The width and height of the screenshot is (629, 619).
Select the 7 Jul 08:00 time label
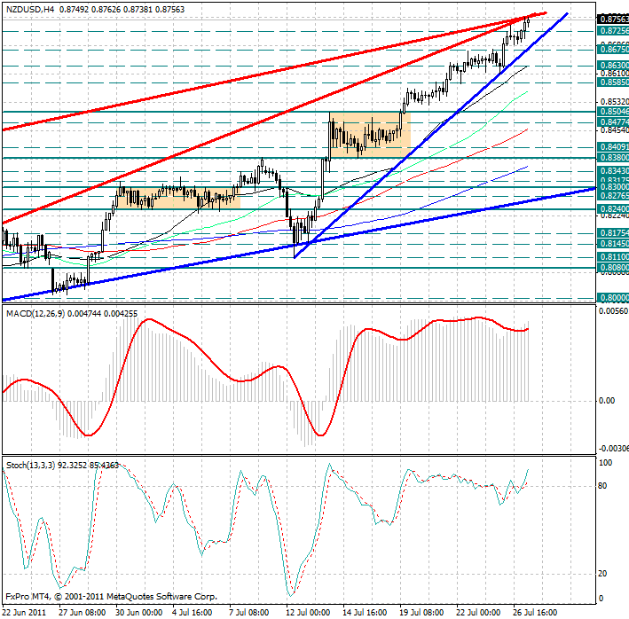pos(249,613)
